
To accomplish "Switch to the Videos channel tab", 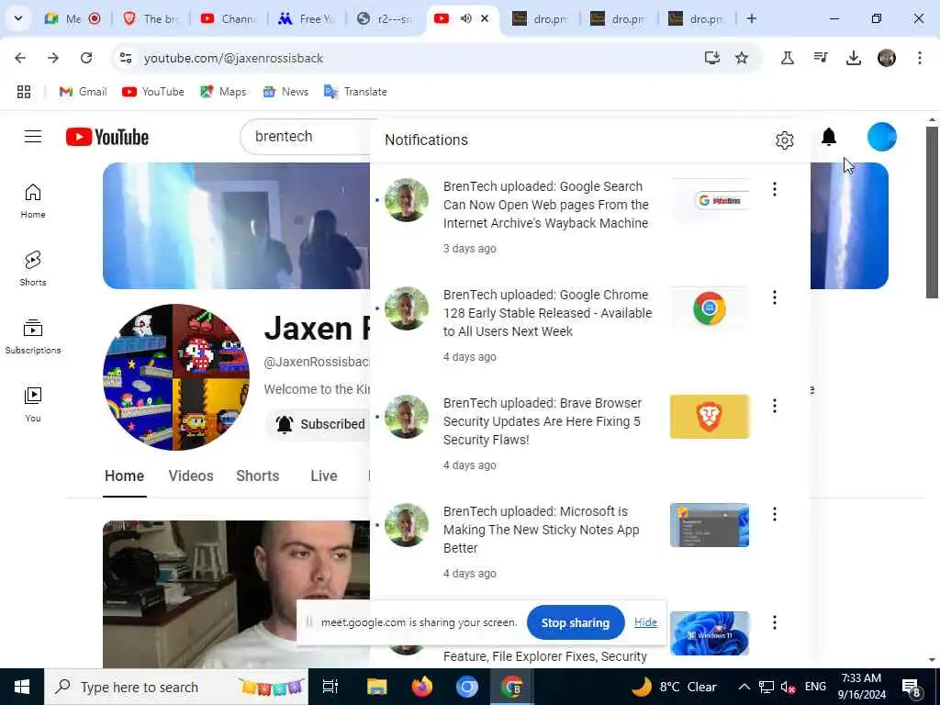I will pos(191,476).
